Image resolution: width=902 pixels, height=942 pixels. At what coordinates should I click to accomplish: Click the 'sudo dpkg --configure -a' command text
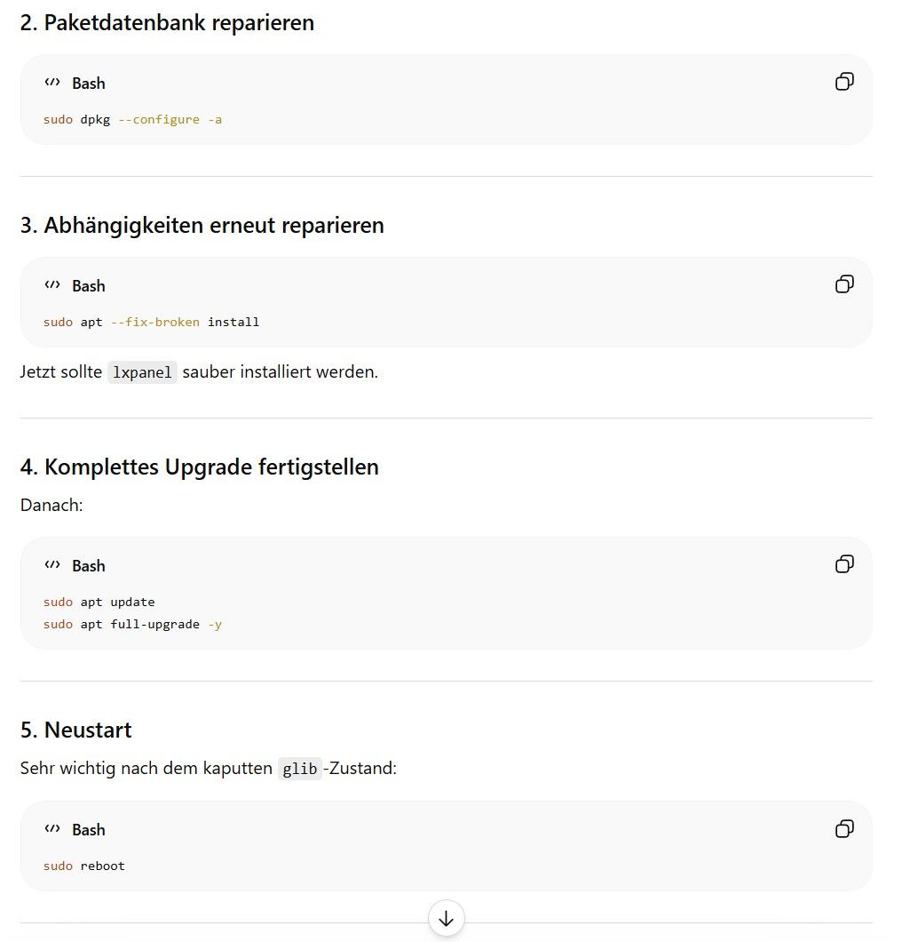point(132,120)
